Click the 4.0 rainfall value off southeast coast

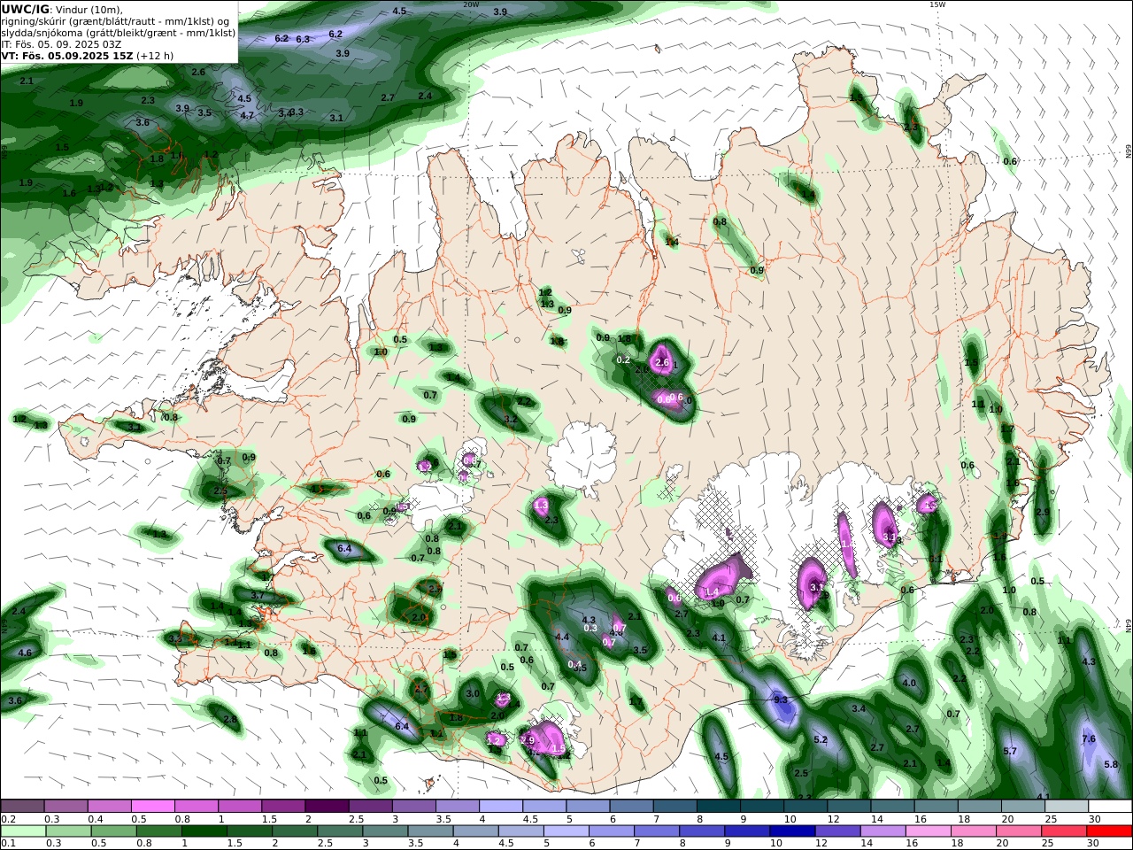(909, 684)
